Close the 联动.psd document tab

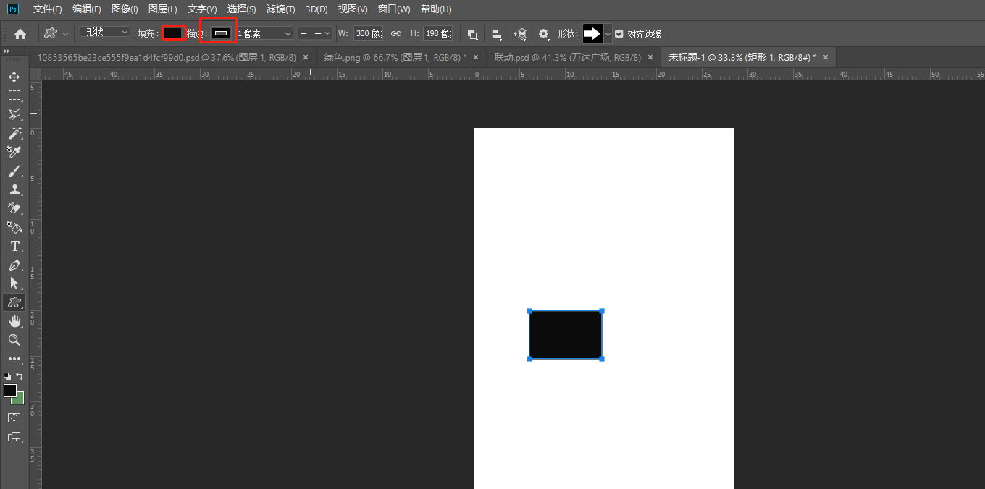click(650, 57)
